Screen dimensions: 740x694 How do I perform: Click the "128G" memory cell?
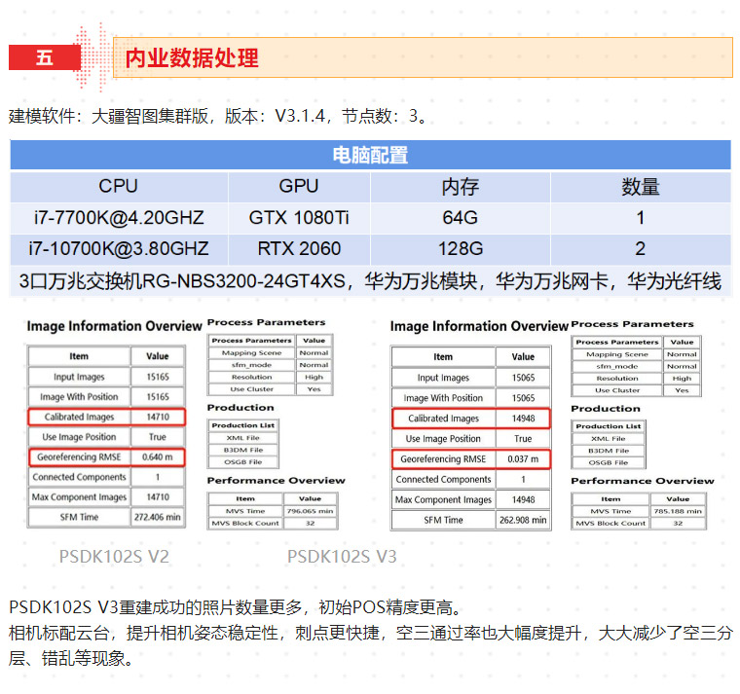[460, 249]
